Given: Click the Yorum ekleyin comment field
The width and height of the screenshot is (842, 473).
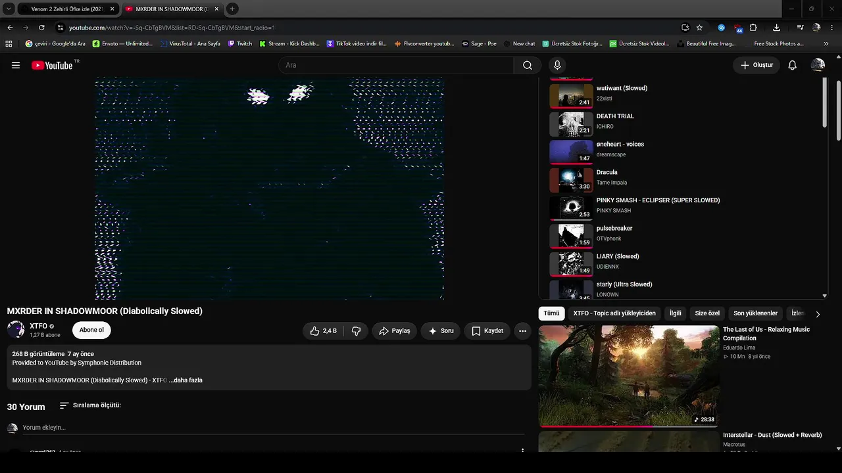Looking at the screenshot, I should pyautogui.click(x=273, y=428).
